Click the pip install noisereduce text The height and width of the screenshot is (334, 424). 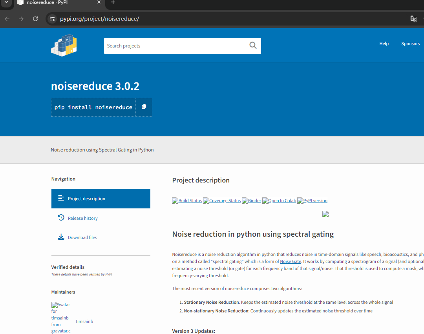click(93, 107)
